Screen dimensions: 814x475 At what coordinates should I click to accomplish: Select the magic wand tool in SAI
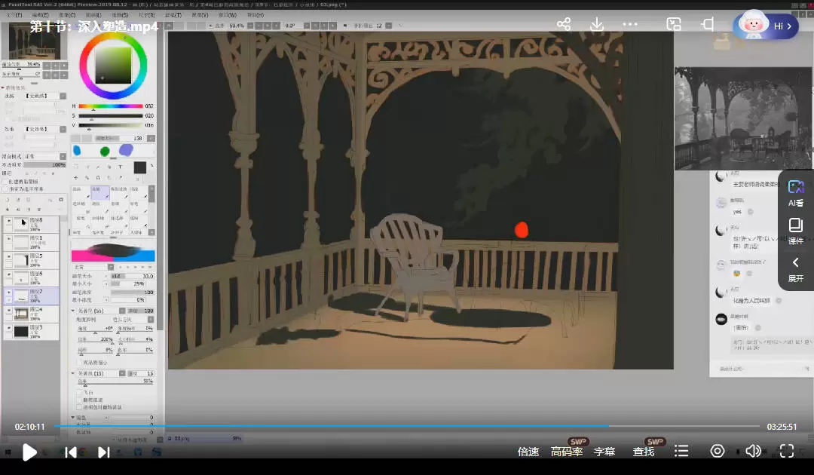click(98, 167)
